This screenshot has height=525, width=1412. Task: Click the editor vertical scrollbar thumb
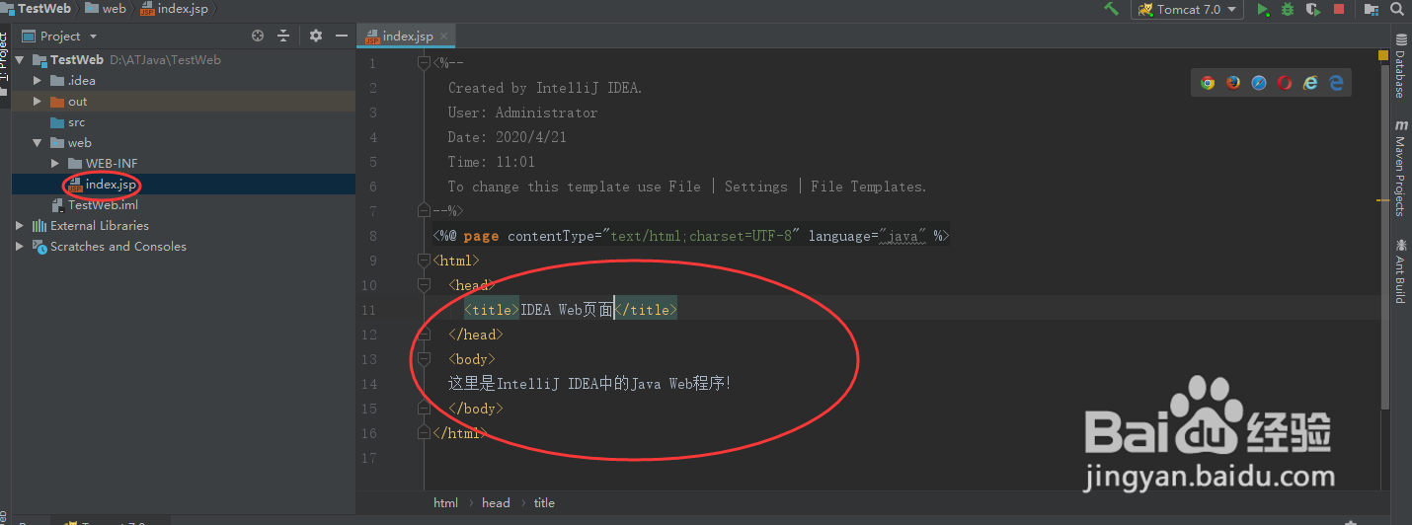[1384, 237]
